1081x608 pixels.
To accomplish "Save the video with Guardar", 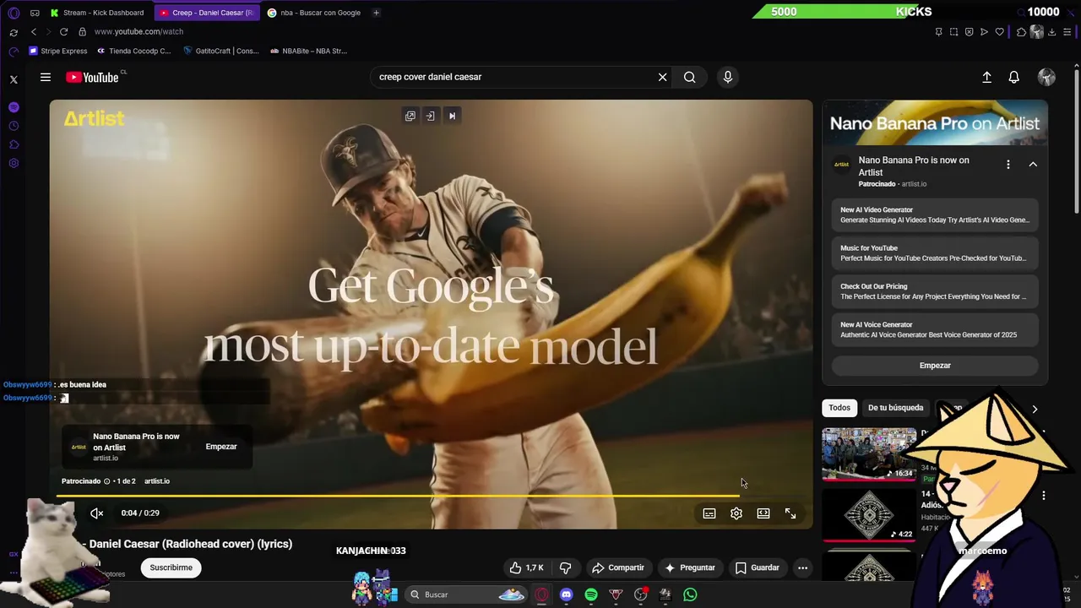I will point(758,567).
